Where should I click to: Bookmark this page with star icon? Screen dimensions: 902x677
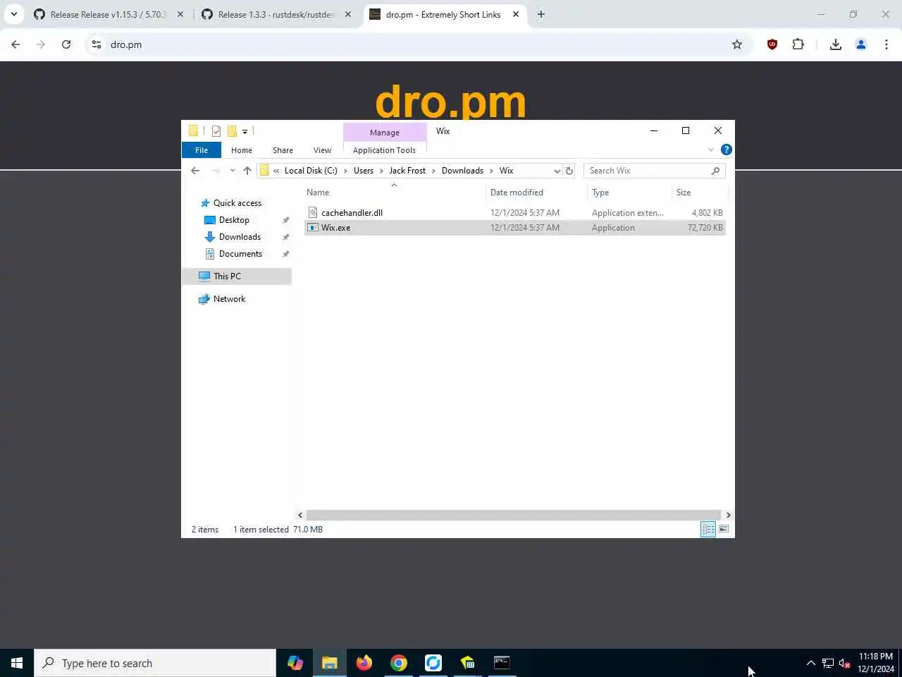tap(737, 44)
